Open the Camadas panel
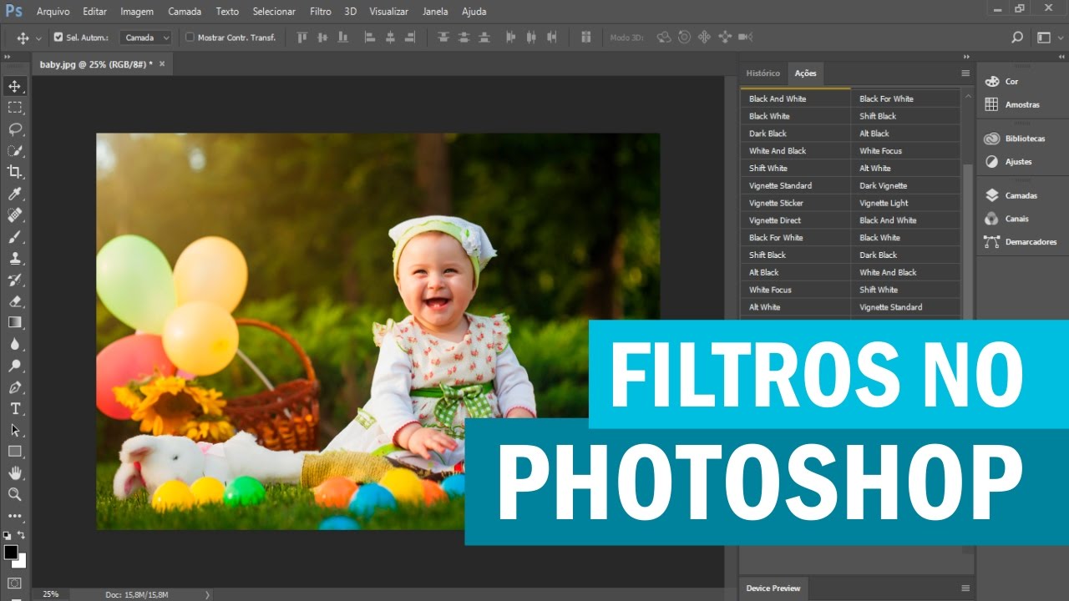The width and height of the screenshot is (1069, 601). (1011, 195)
